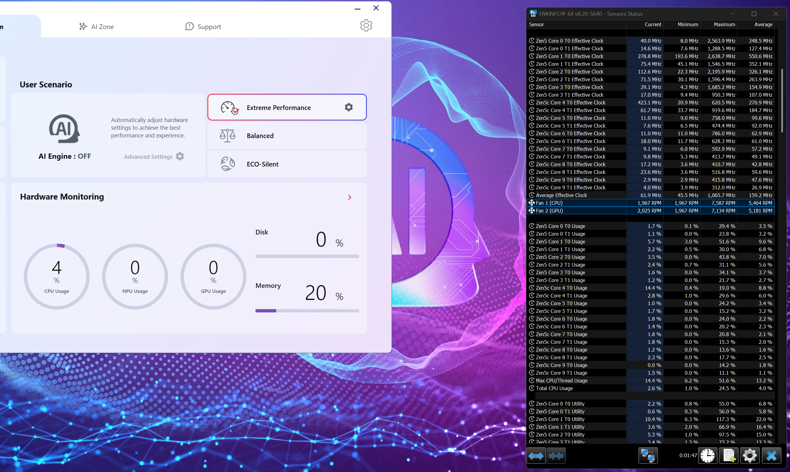Click the Disk usage progress bar
790x472 pixels.
point(307,256)
